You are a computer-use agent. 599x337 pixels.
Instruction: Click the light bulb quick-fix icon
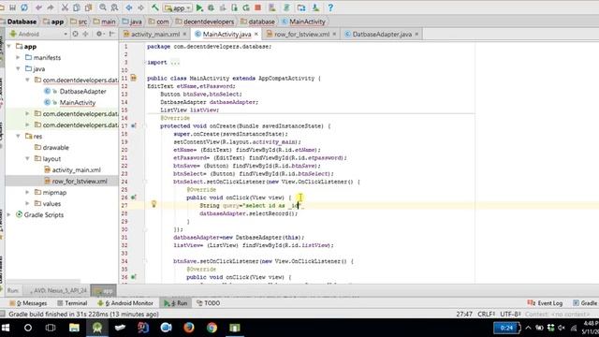[153, 204]
